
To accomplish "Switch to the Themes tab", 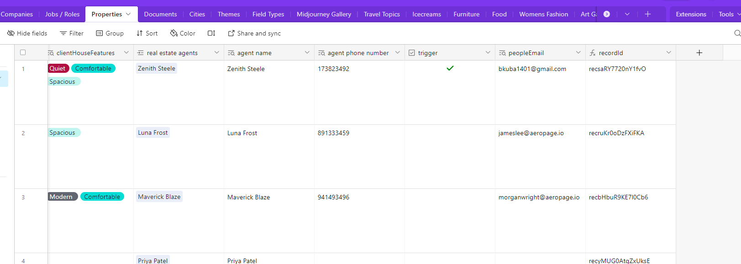I will (x=229, y=14).
